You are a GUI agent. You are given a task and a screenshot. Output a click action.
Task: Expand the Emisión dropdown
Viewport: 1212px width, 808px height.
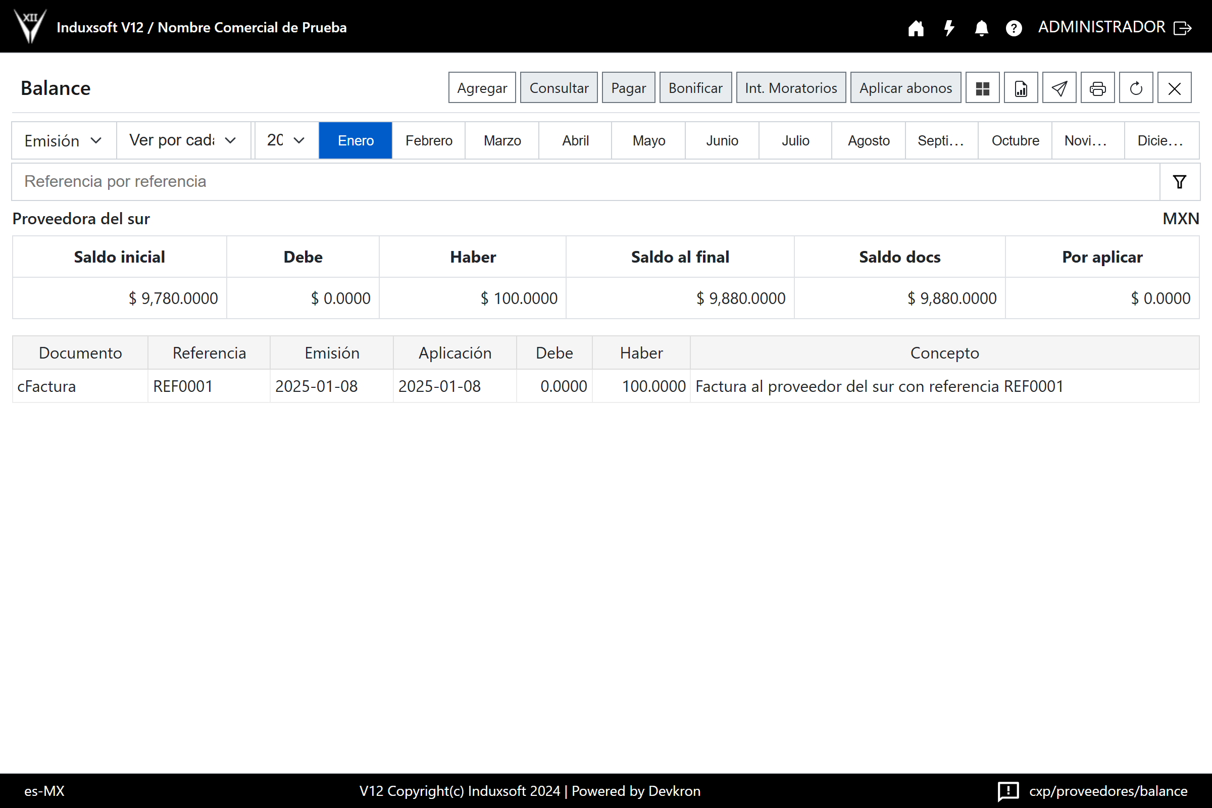click(x=64, y=140)
